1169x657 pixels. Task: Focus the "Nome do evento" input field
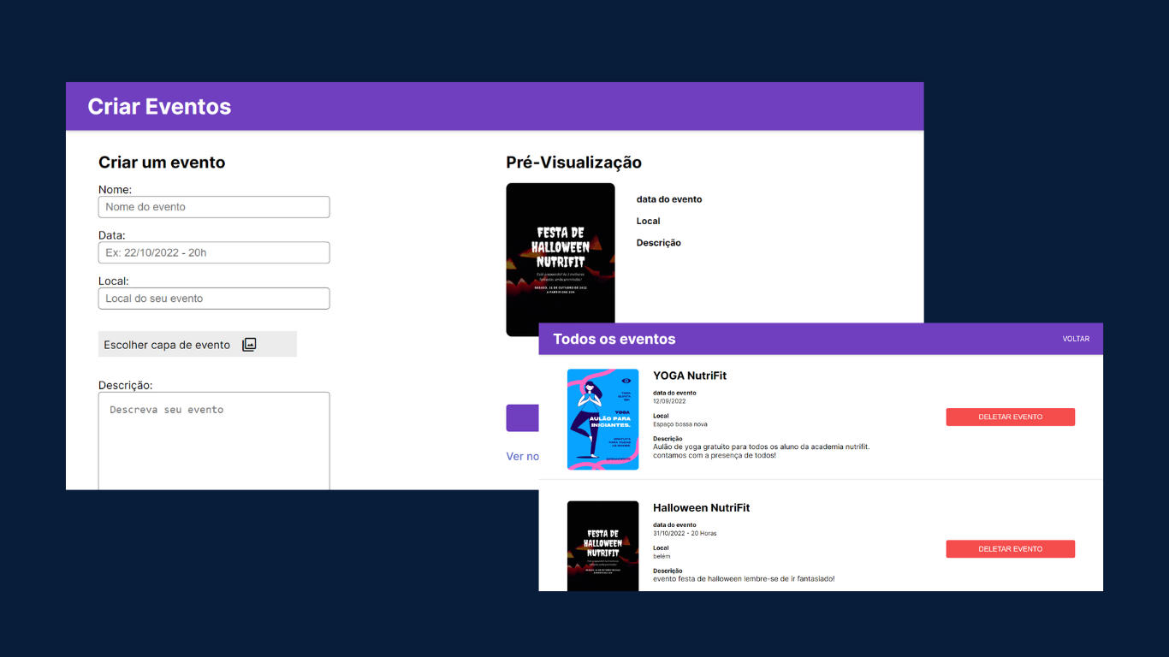[214, 207]
